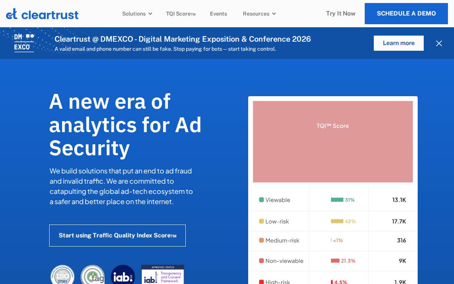Click the banner subtitle about fake emails
This screenshot has height=284, width=454.
coord(165,49)
